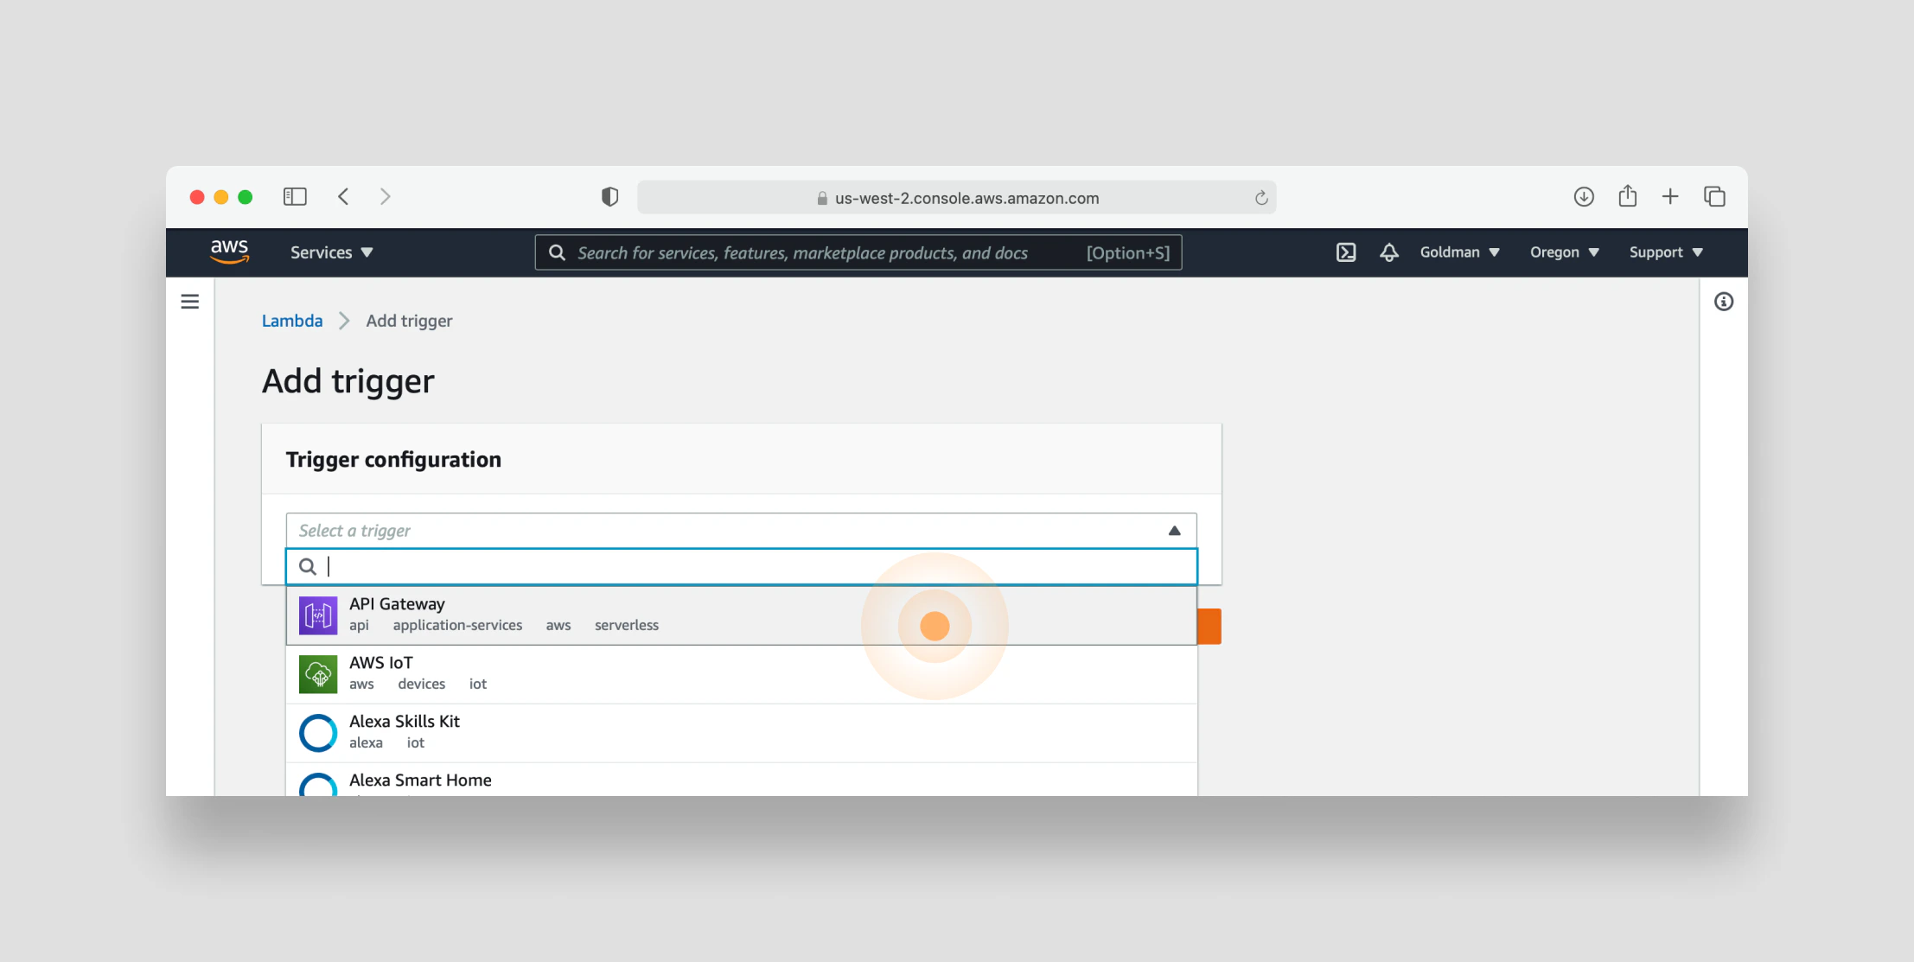The height and width of the screenshot is (962, 1914).
Task: Click the Trigger configuration heading
Action: coord(393,460)
